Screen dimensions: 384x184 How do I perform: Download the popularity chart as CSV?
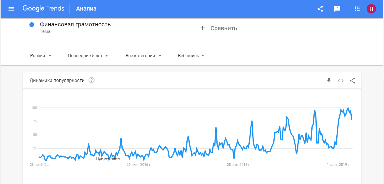[329, 81]
